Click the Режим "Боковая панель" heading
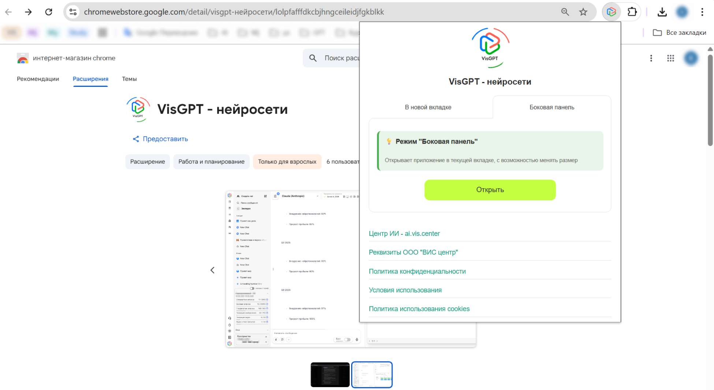The width and height of the screenshot is (714, 390). tap(436, 142)
